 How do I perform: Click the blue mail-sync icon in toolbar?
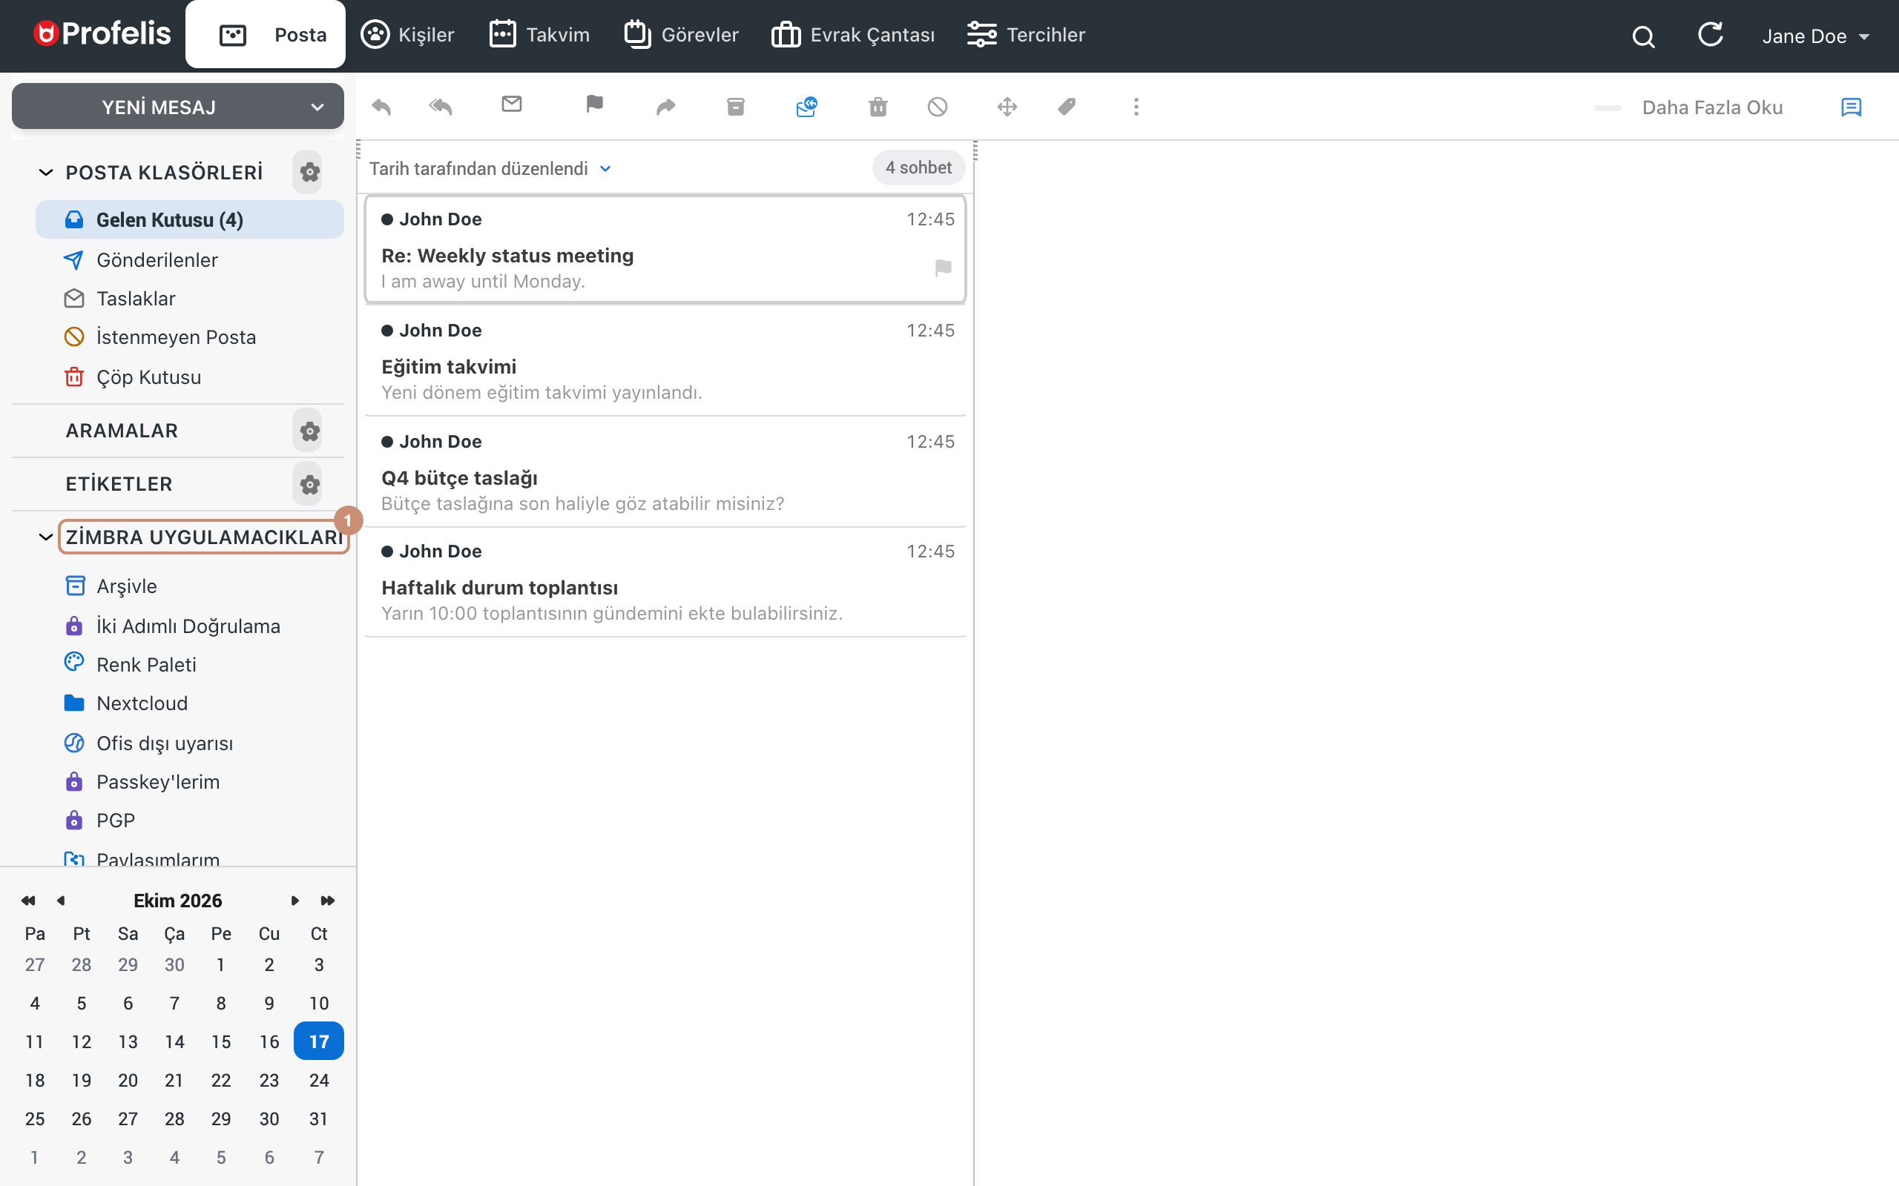pos(806,107)
